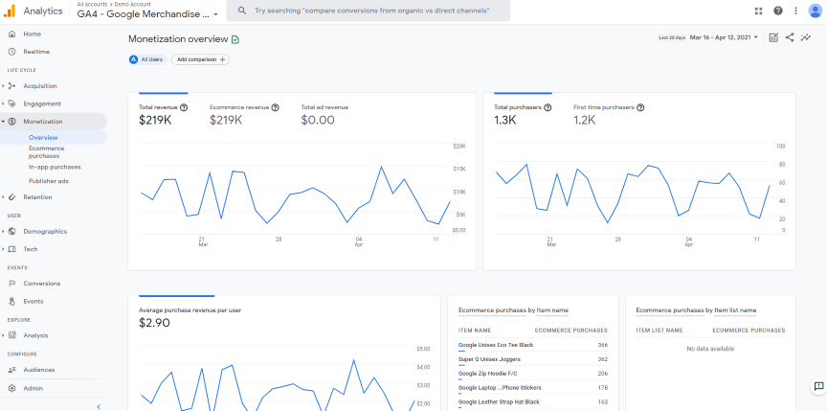Expand the Tech section arrow

click(x=3, y=249)
